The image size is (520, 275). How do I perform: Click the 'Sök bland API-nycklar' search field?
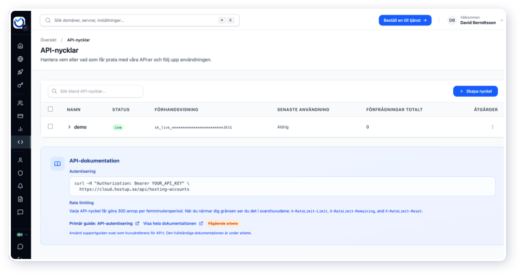(x=95, y=91)
